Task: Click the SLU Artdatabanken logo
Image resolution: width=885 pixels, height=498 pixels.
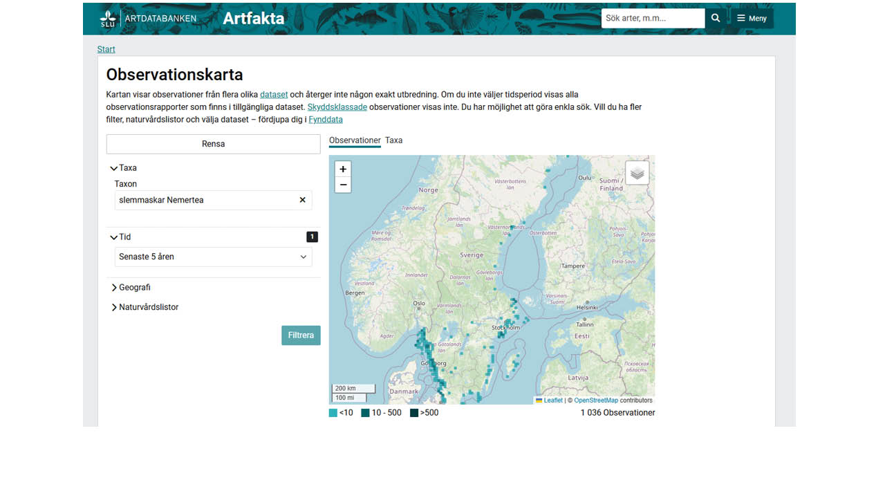Action: click(x=148, y=19)
